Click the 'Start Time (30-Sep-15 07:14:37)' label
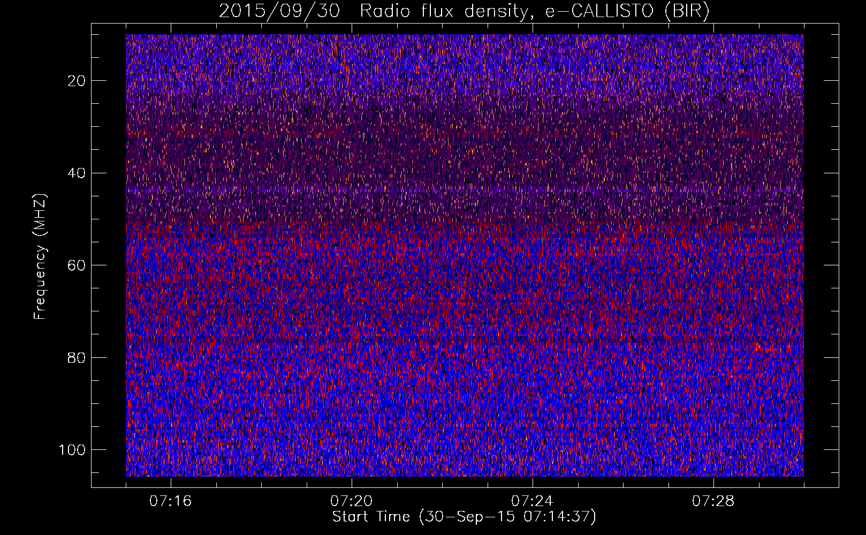 464,517
